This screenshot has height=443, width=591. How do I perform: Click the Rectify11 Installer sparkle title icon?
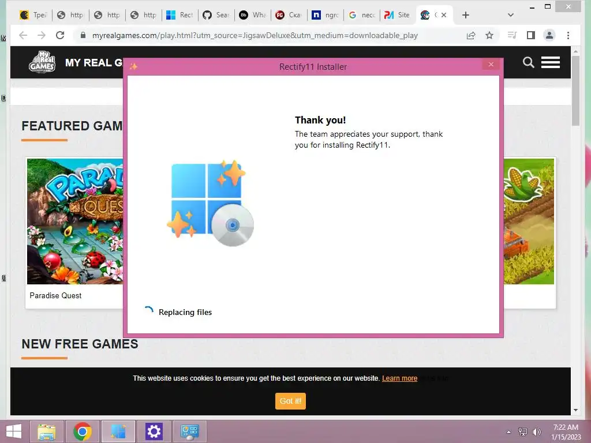[133, 67]
